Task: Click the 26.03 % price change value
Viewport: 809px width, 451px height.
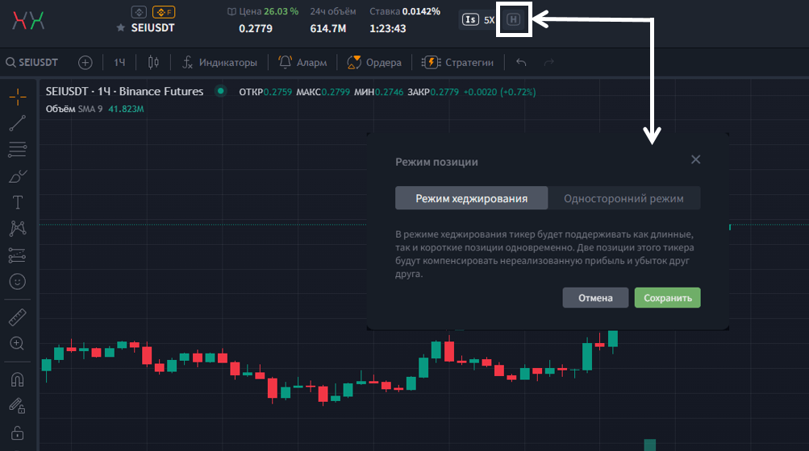Action: (281, 11)
